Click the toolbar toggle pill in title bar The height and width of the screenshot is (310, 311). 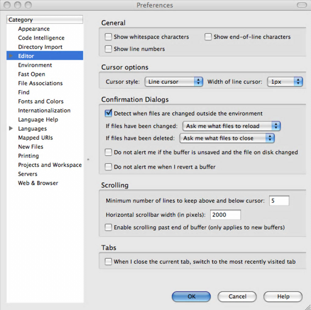[x=302, y=5]
